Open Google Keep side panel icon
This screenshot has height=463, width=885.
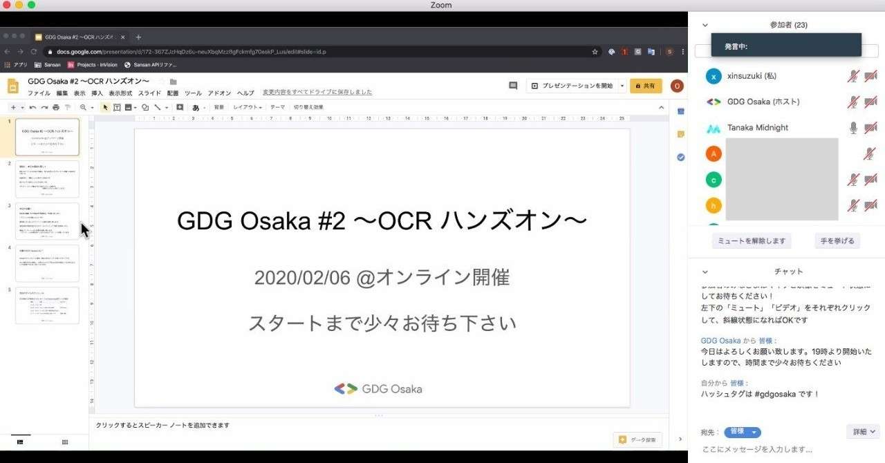[680, 134]
